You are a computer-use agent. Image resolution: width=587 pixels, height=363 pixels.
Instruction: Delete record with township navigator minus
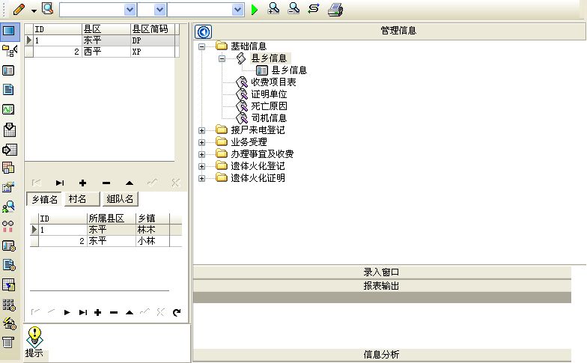[x=114, y=313]
